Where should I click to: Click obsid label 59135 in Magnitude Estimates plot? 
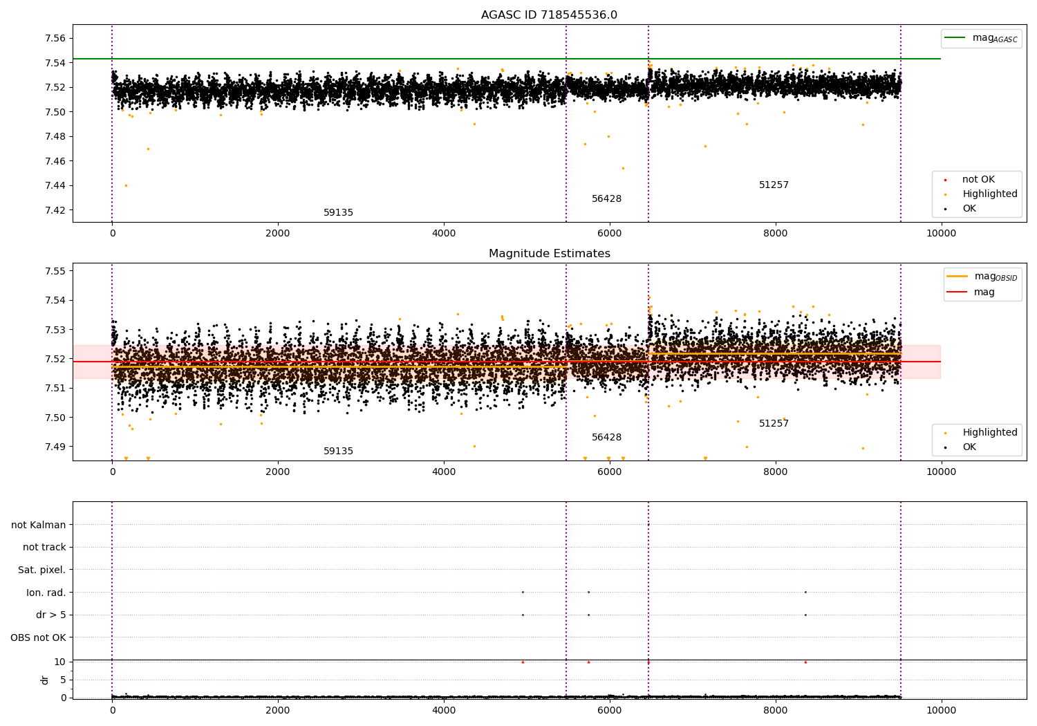pos(338,452)
